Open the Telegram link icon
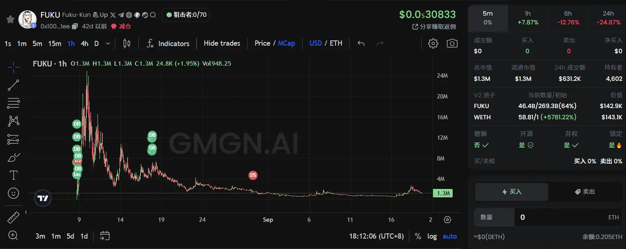626x249 pixels. pyautogui.click(x=121, y=15)
